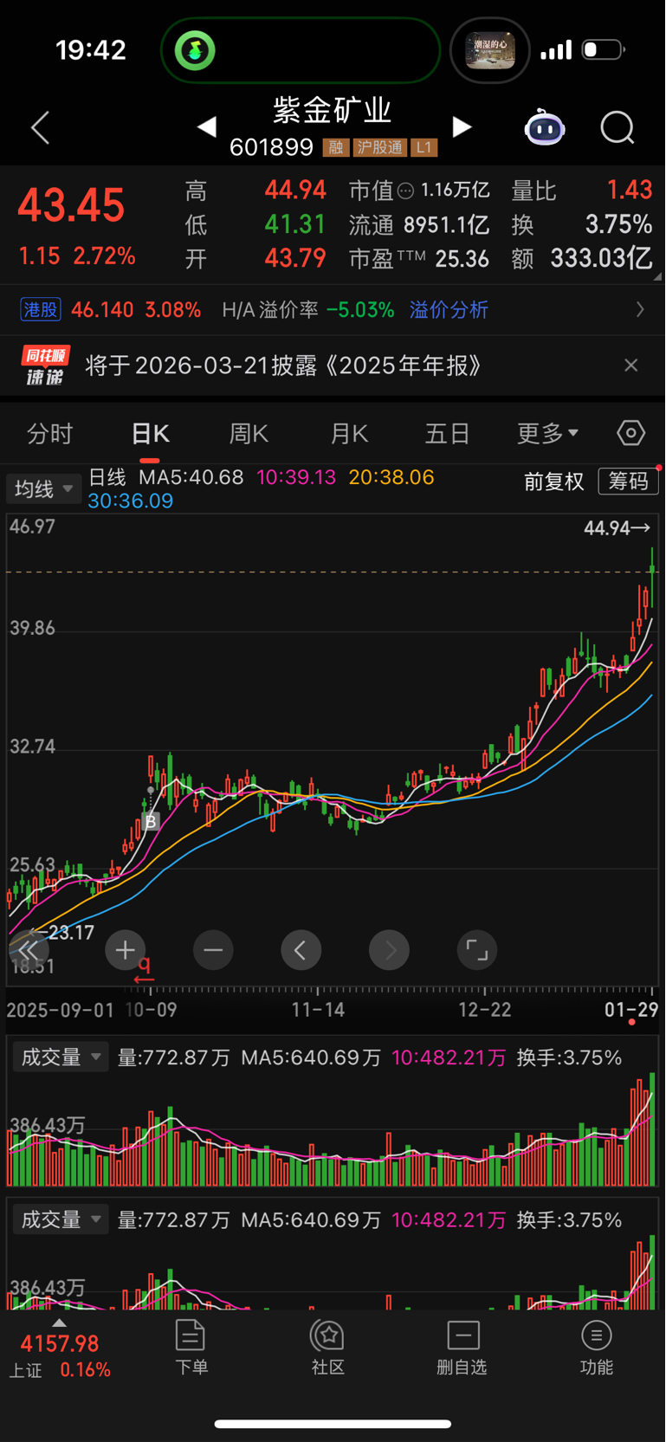Viewport: 666px width, 1442px height.
Task: Tap the 换手:3.75% in first volume panel
Action: [569, 1057]
